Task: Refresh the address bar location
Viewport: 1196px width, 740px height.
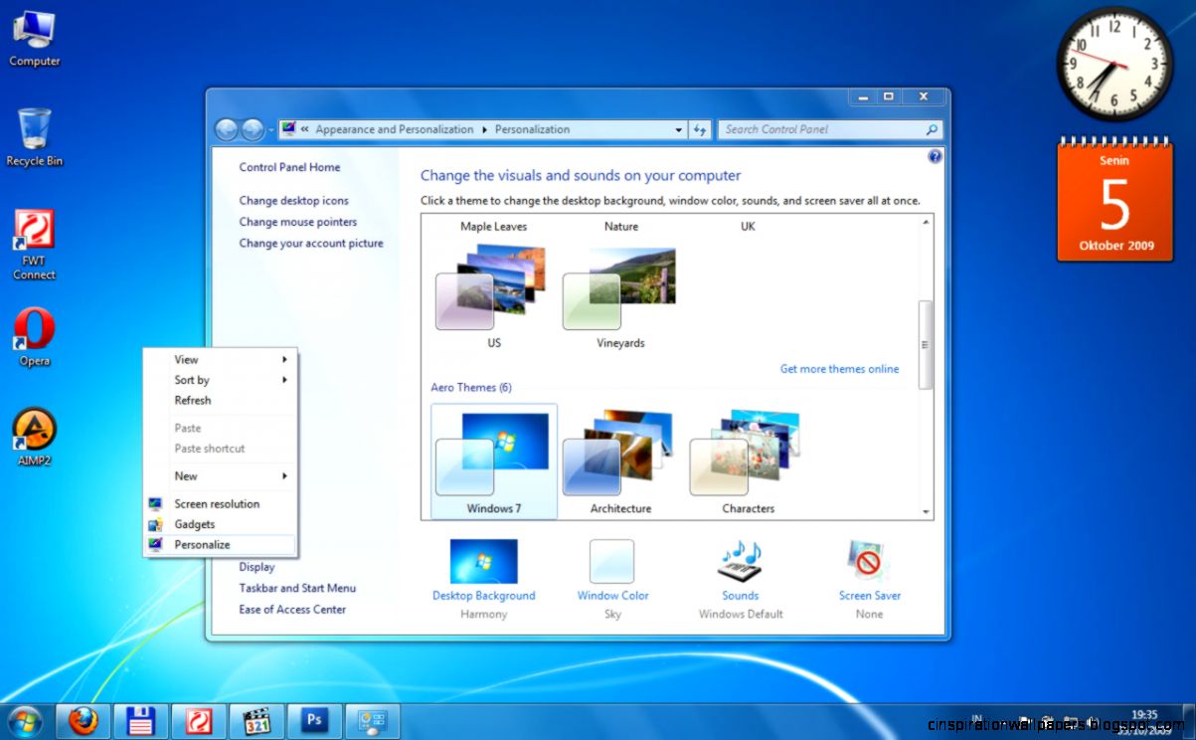Action: 700,129
